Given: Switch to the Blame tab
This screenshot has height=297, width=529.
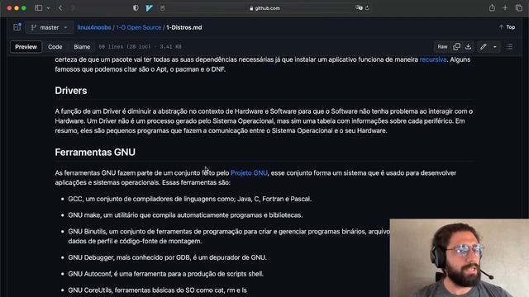Looking at the screenshot, I should 82,47.
